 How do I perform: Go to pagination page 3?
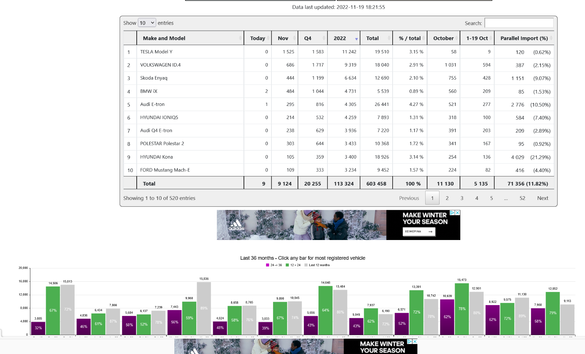[x=462, y=198]
